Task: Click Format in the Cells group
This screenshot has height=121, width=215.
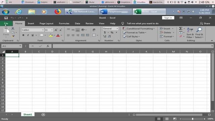Action: (x=167, y=37)
